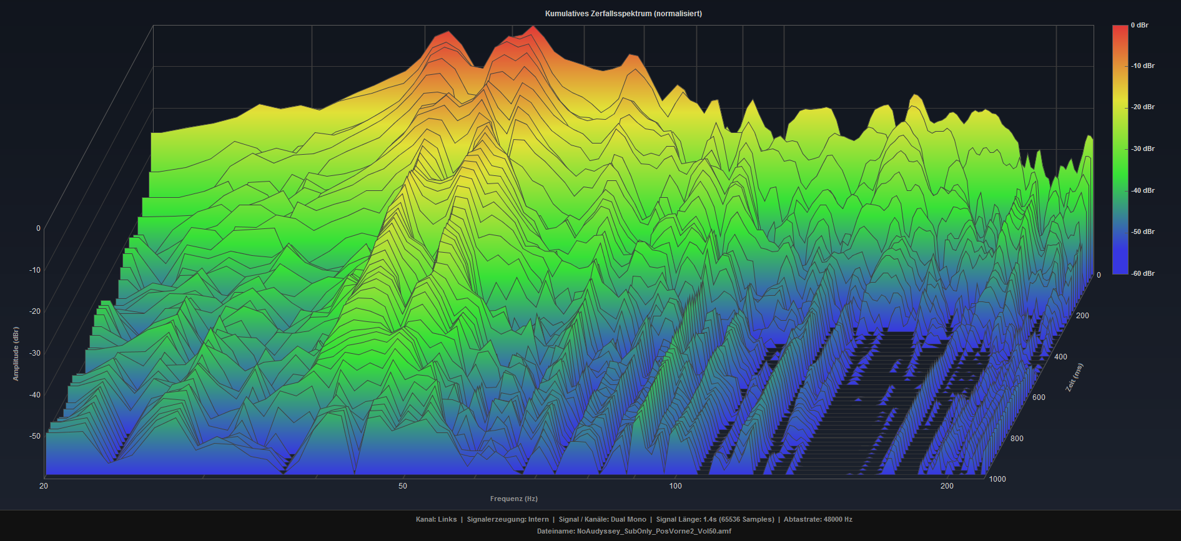
Task: Click the -50 tick on the amplitude axis
Action: (x=35, y=436)
